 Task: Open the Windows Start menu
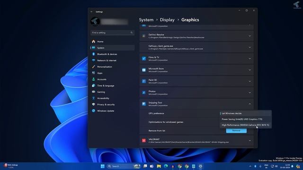[103, 166]
